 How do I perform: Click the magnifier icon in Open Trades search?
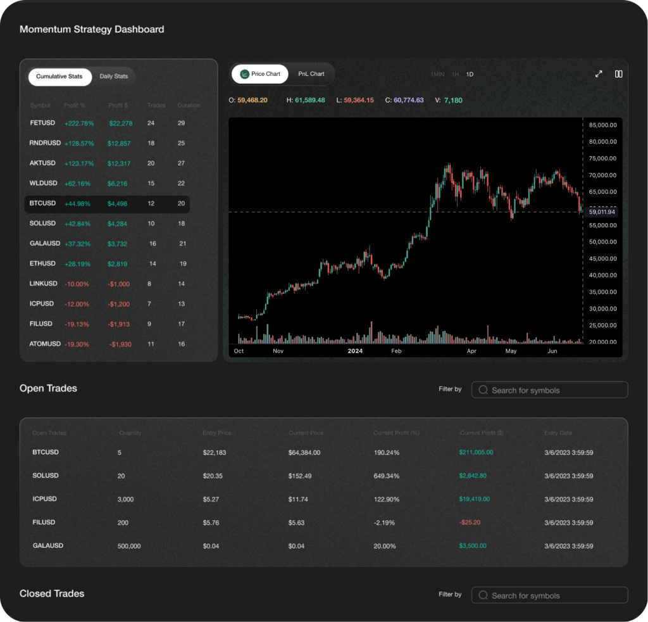[483, 390]
